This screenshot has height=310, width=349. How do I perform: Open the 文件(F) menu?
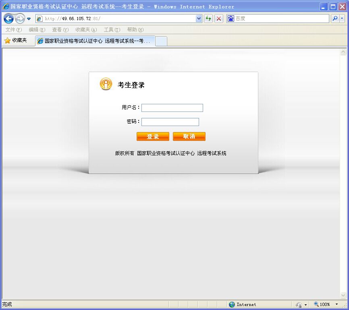[14, 29]
